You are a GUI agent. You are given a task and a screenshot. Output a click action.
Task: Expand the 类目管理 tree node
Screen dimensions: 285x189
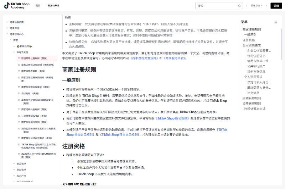(x=14, y=169)
